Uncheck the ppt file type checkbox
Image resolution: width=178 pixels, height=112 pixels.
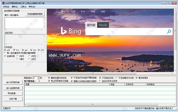pyautogui.click(x=23, y=50)
